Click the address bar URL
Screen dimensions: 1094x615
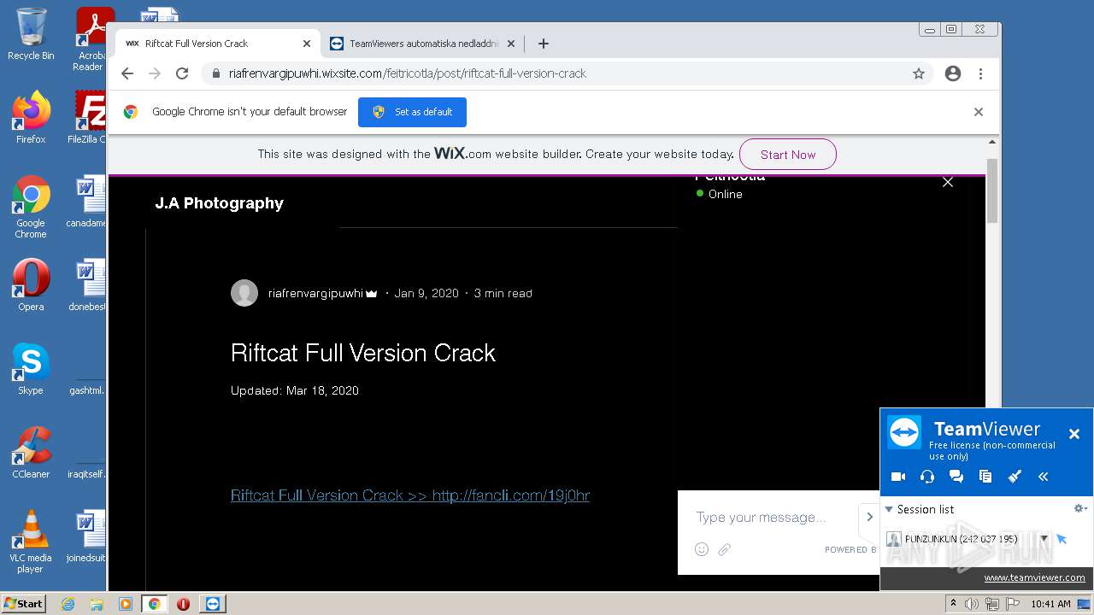tap(408, 73)
